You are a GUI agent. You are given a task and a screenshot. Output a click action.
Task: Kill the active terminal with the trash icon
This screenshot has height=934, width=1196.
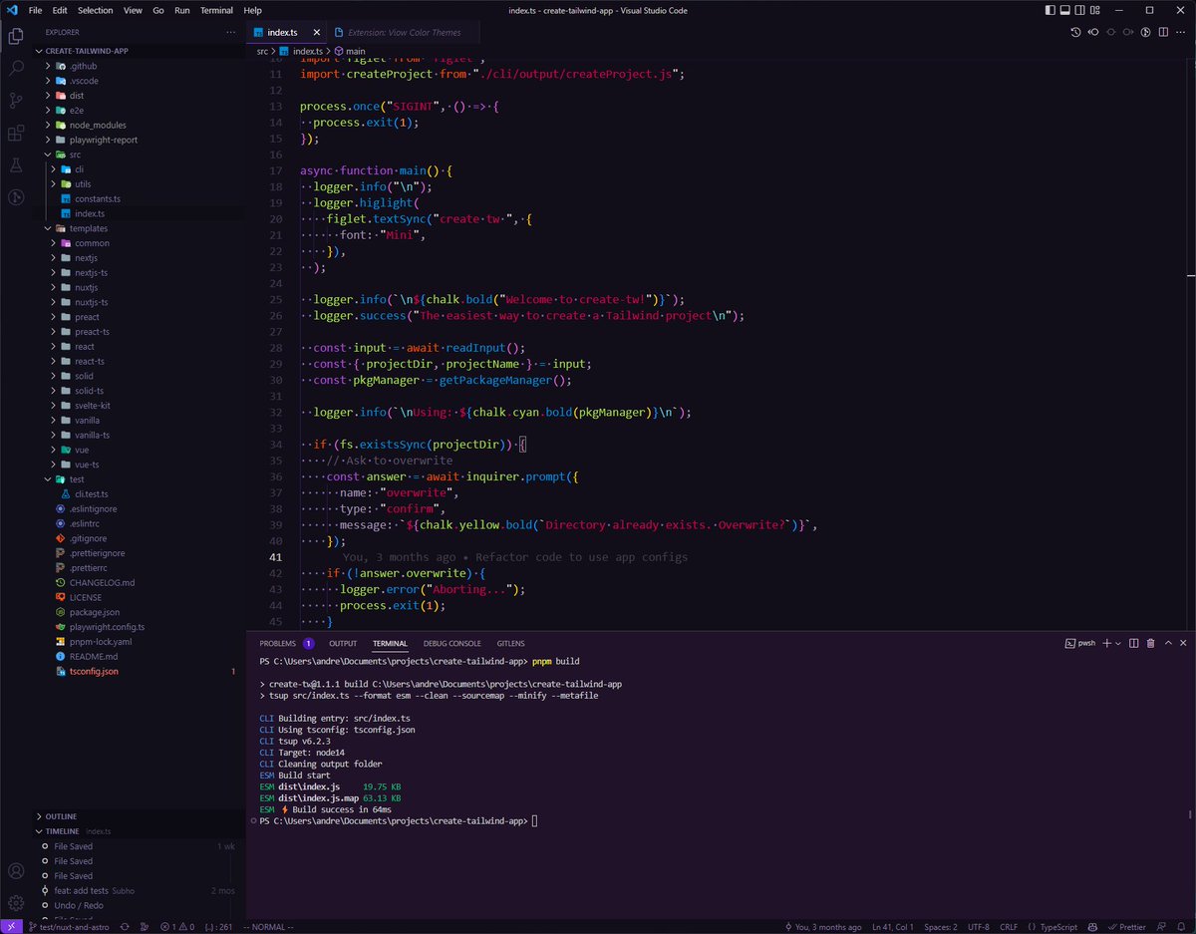1151,643
